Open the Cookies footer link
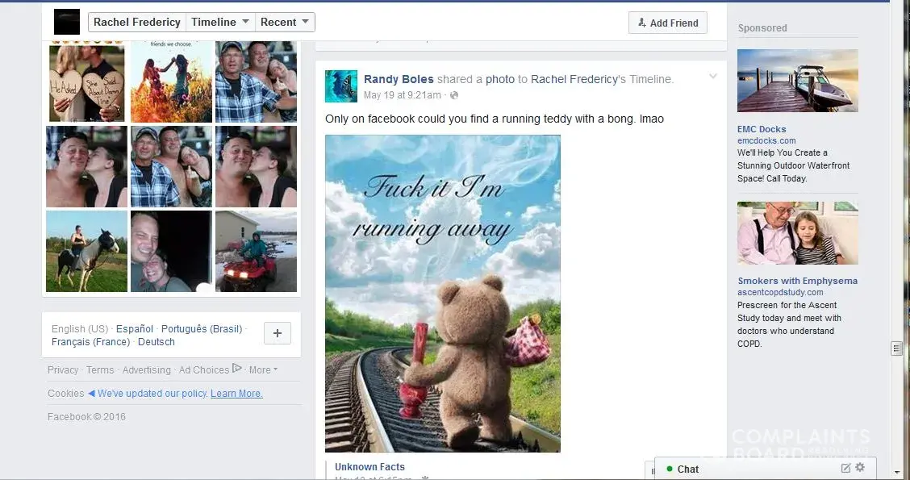The height and width of the screenshot is (480, 910). (x=65, y=393)
